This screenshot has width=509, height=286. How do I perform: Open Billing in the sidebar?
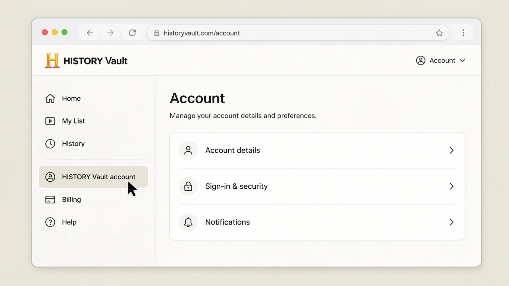93,200
